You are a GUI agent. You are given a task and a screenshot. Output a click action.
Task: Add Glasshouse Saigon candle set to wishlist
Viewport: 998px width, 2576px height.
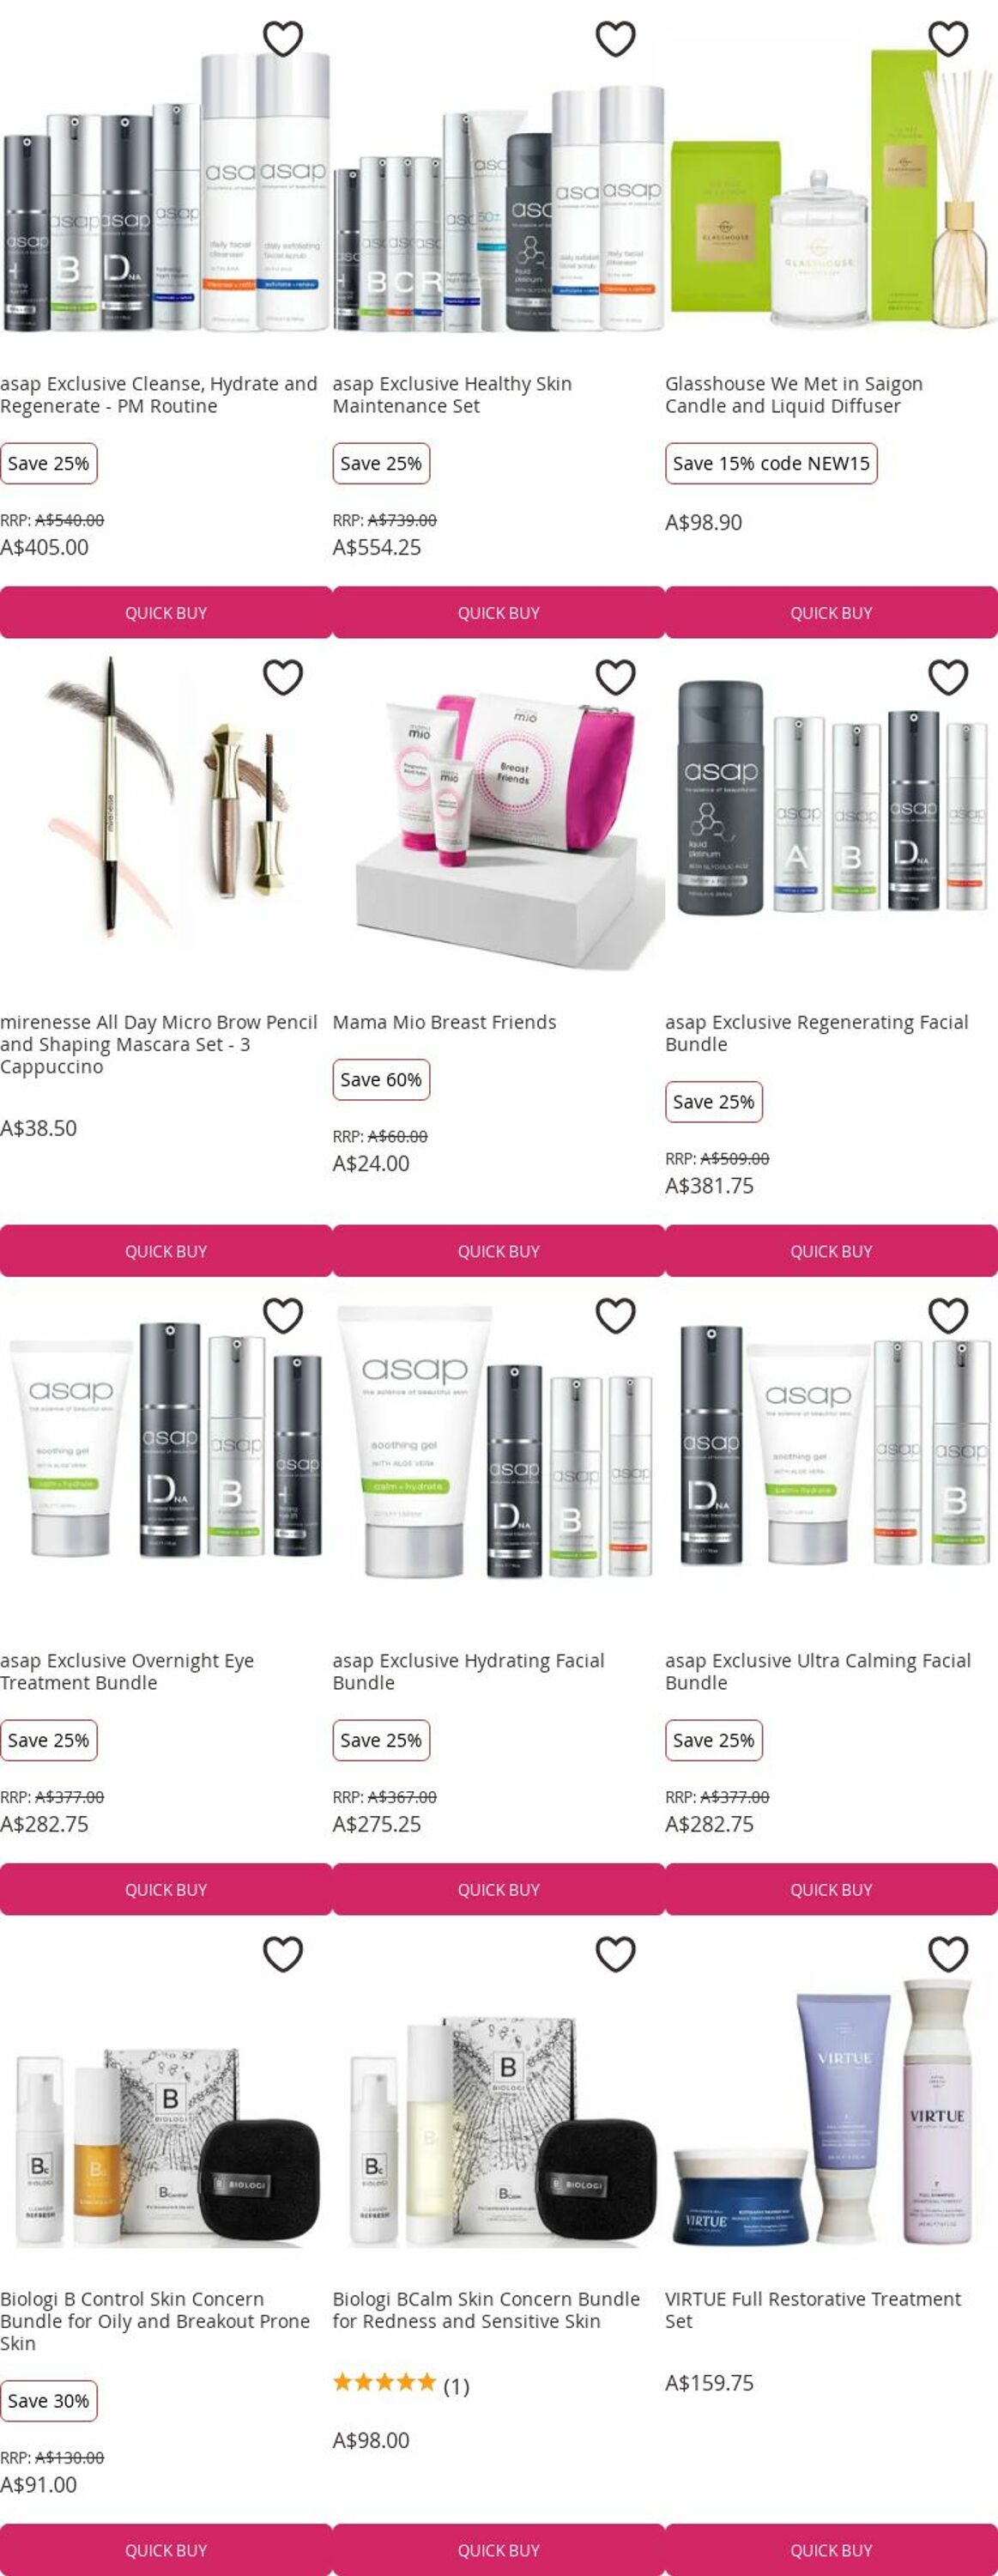(948, 39)
